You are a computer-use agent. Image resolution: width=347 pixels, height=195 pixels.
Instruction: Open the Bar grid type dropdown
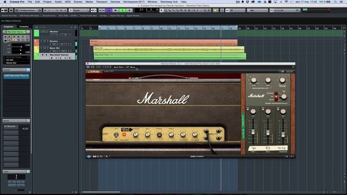257,10
